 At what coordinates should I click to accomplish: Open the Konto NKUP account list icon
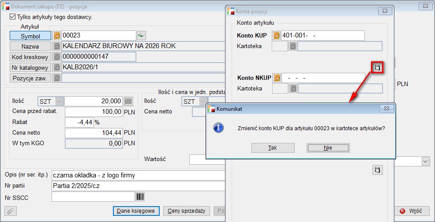tap(277, 78)
